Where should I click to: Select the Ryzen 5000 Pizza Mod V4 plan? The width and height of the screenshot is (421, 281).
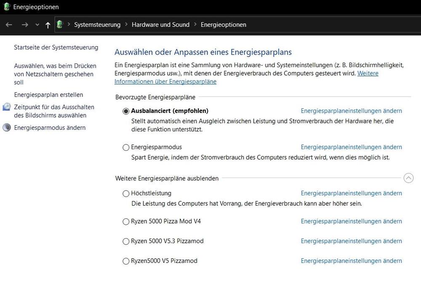[x=125, y=221]
